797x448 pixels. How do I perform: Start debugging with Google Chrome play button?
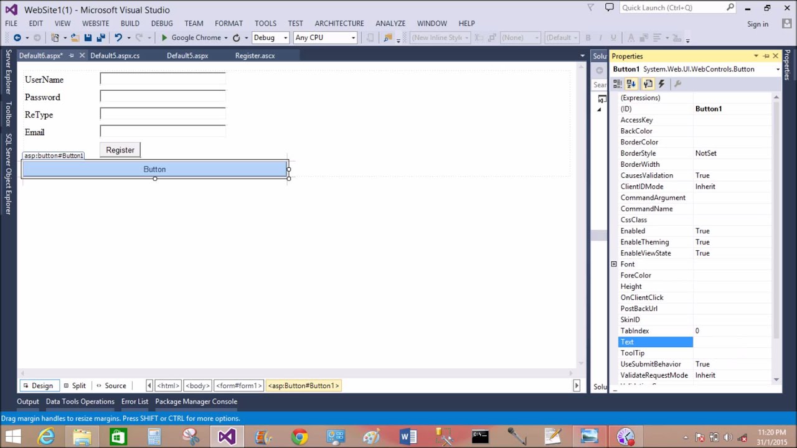click(x=164, y=38)
